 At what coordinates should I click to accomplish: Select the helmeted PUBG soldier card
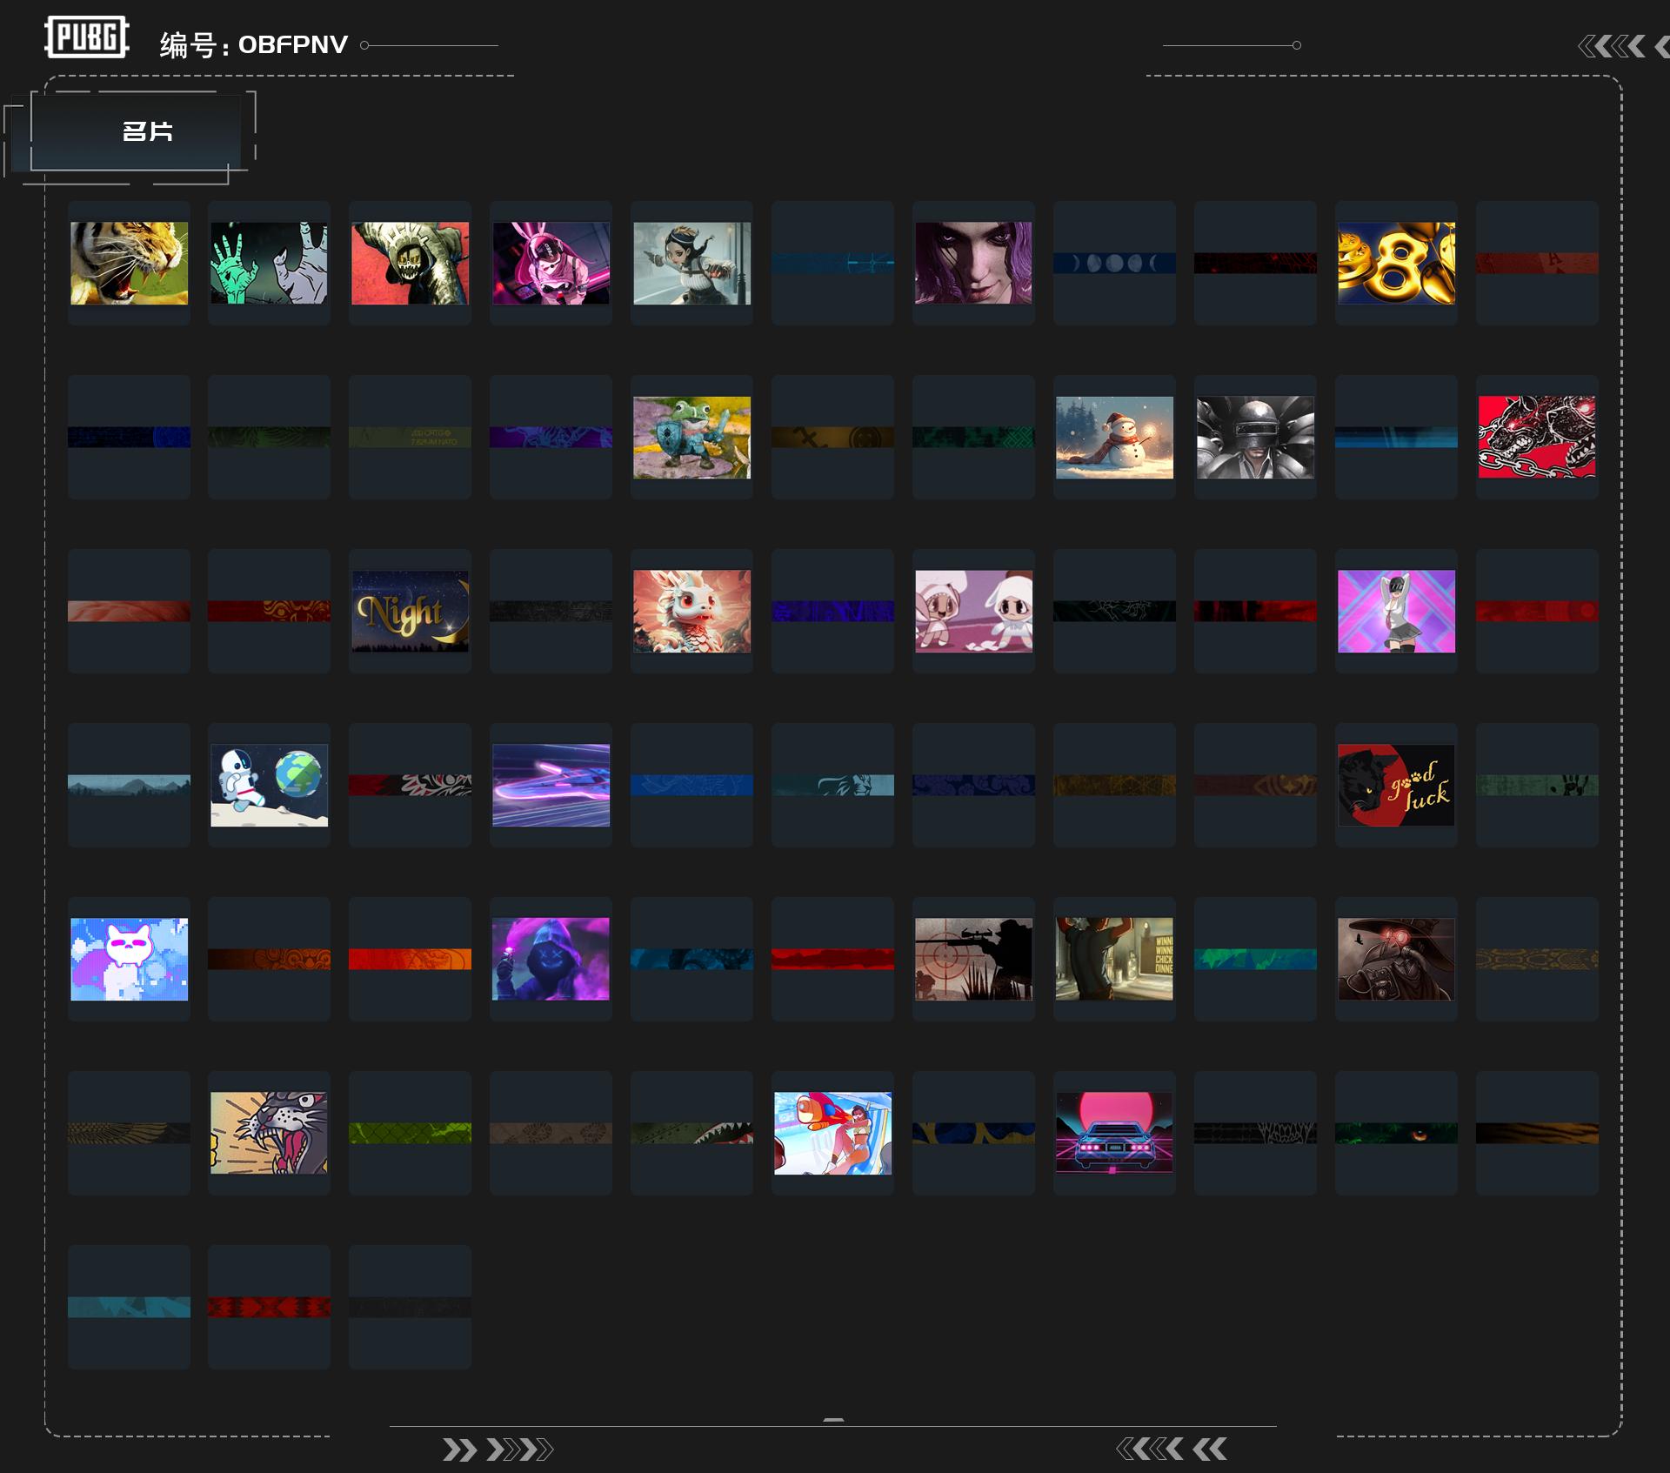1255,437
